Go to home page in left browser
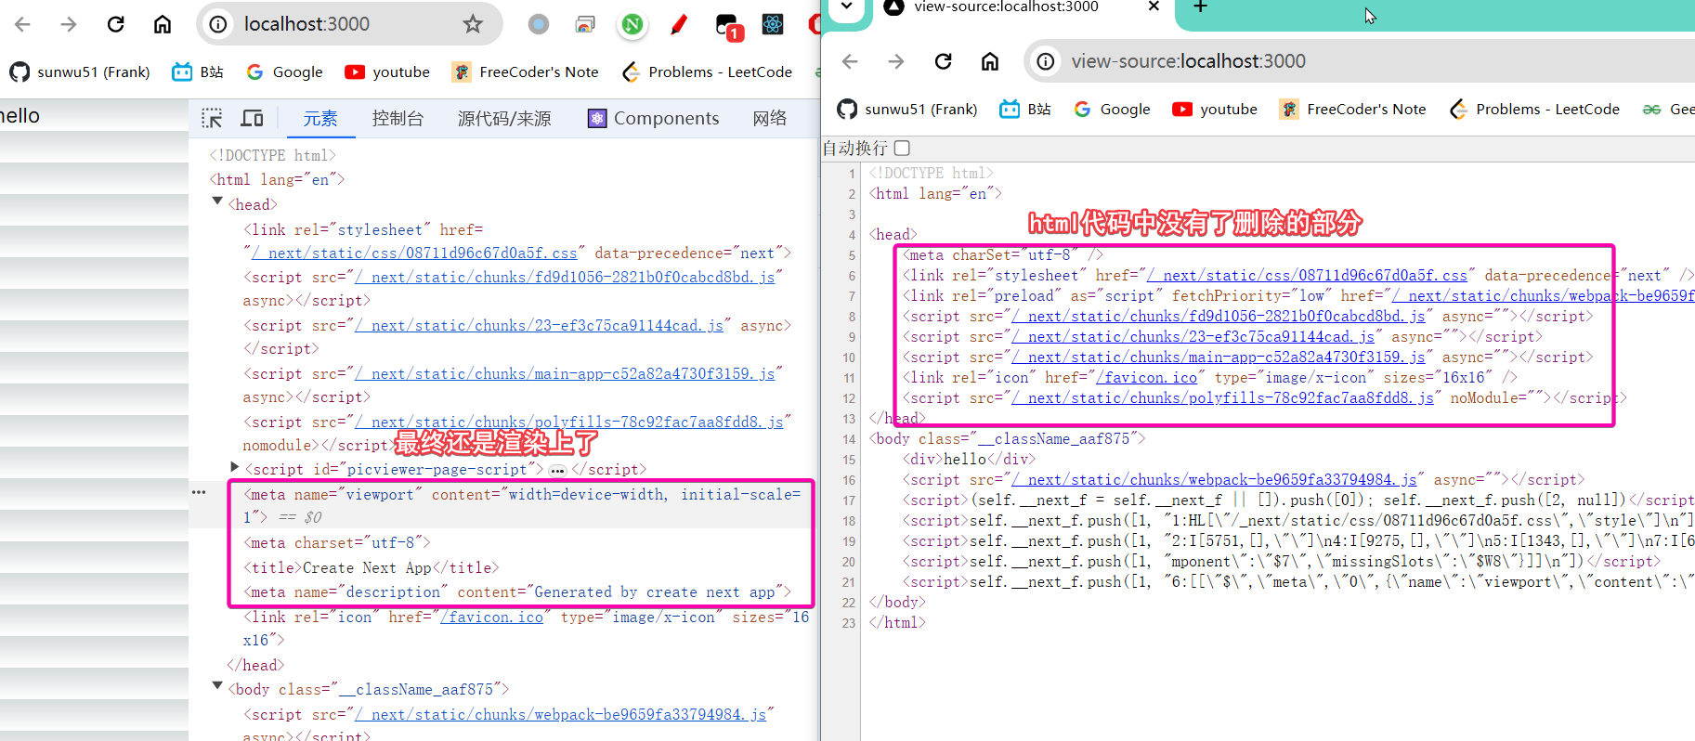 163,24
